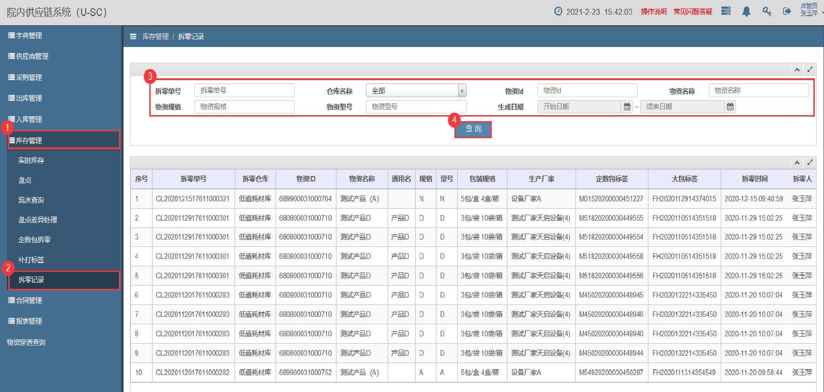Viewport: 824px width, 392px height.
Task: Click the 拆零单号 input field
Action: (x=245, y=90)
